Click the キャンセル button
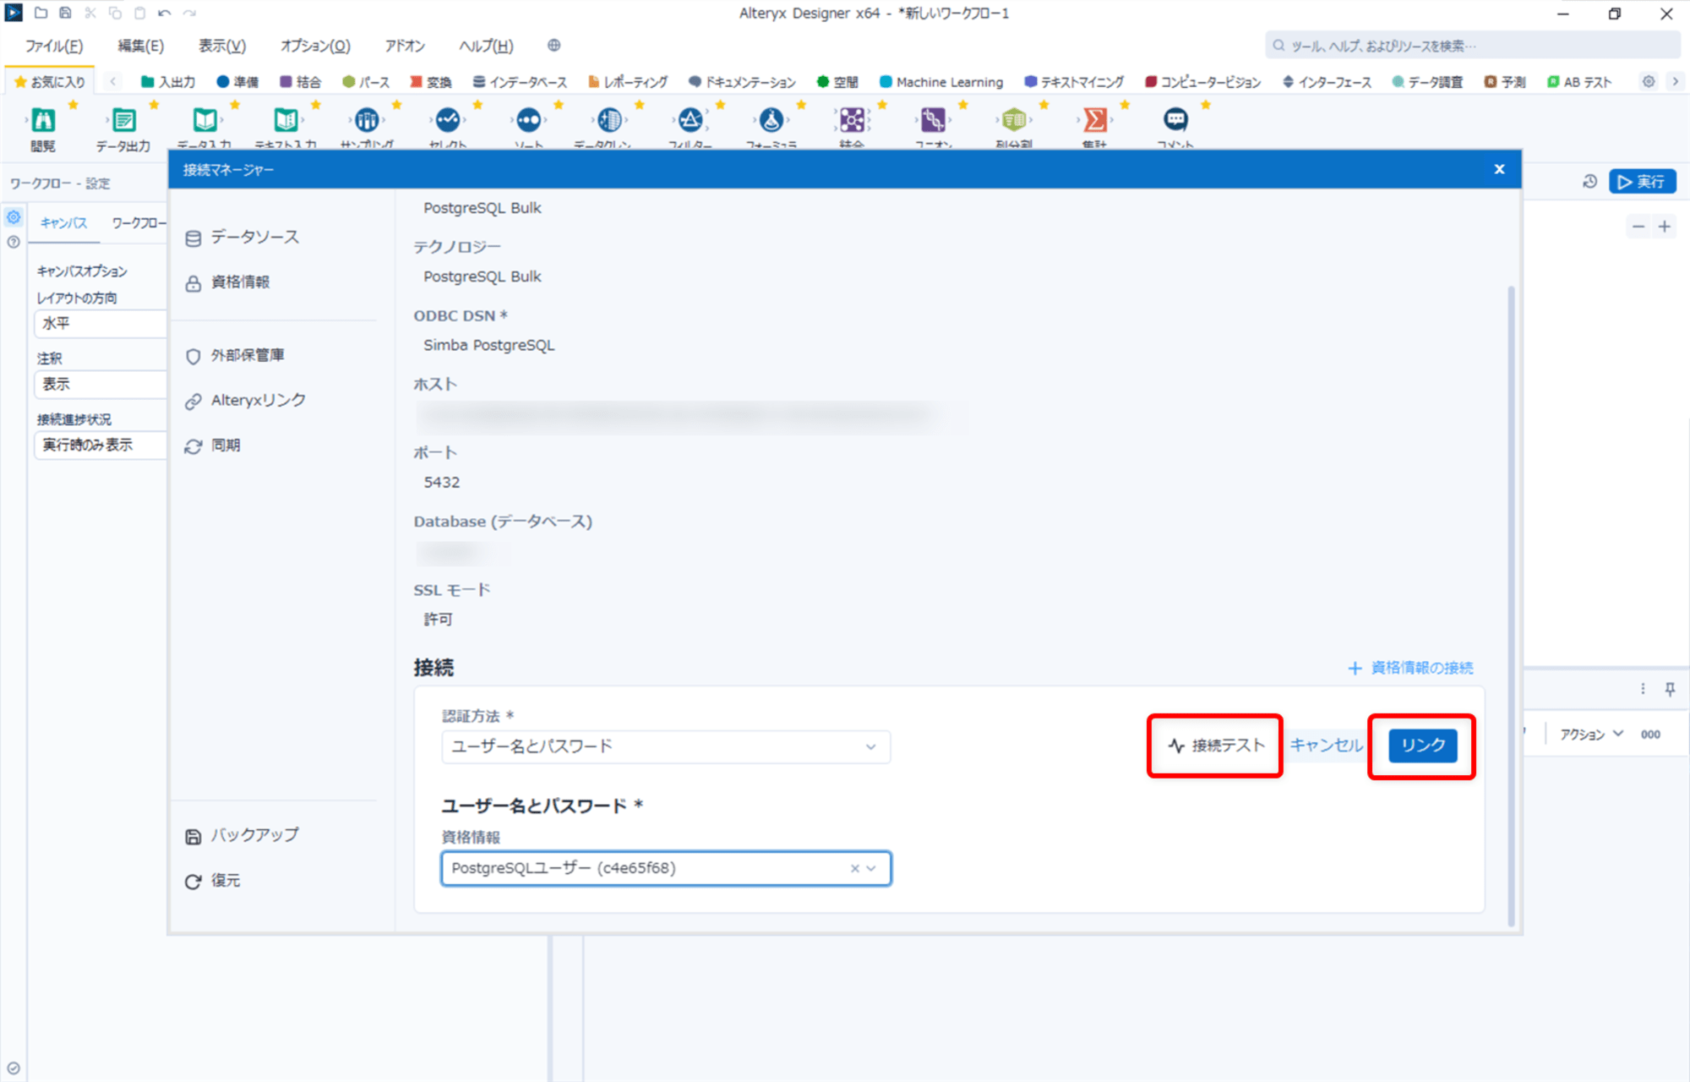This screenshot has height=1082, width=1690. coord(1326,746)
